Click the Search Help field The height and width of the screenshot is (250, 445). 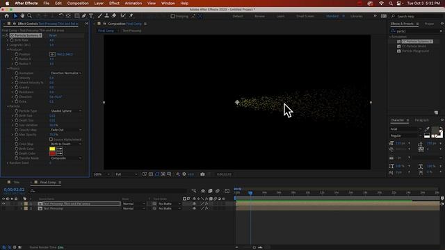click(x=416, y=17)
